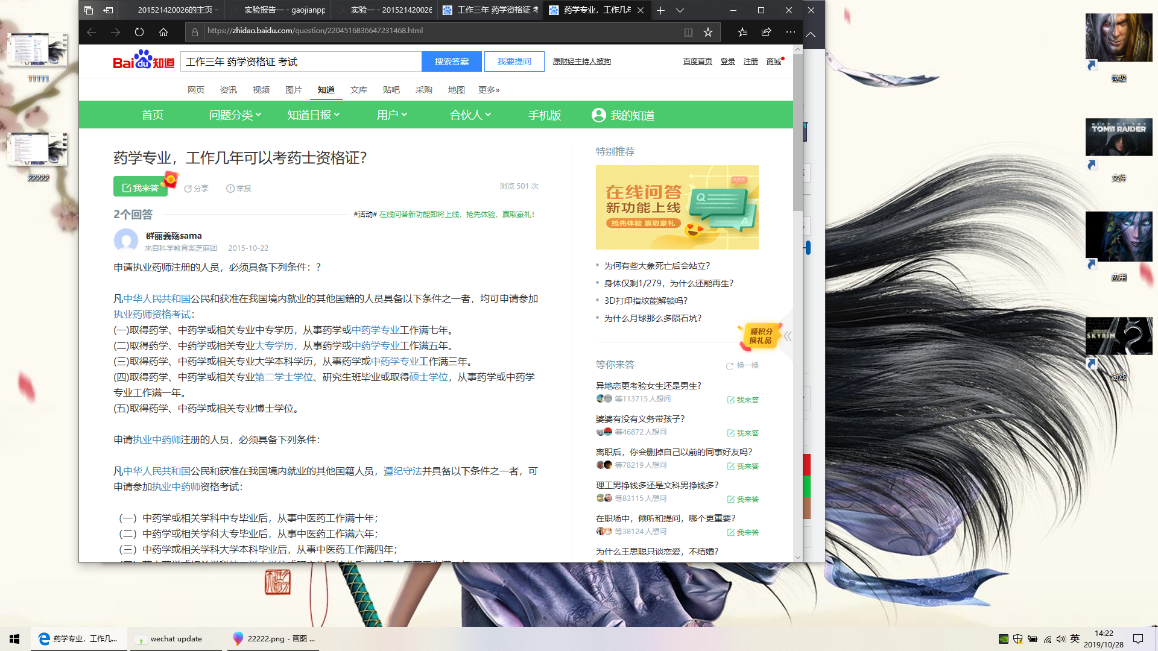Viewport: 1158px width, 651px height.
Task: Click the green 我来答 button
Action: click(141, 187)
